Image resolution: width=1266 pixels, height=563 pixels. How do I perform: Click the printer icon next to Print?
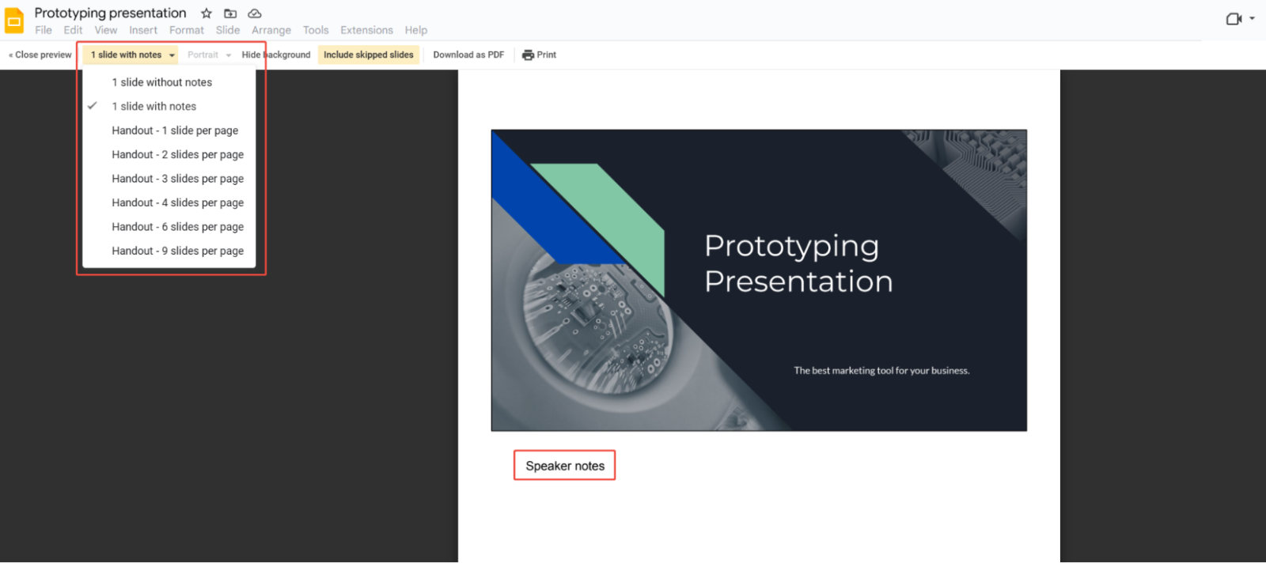[528, 55]
